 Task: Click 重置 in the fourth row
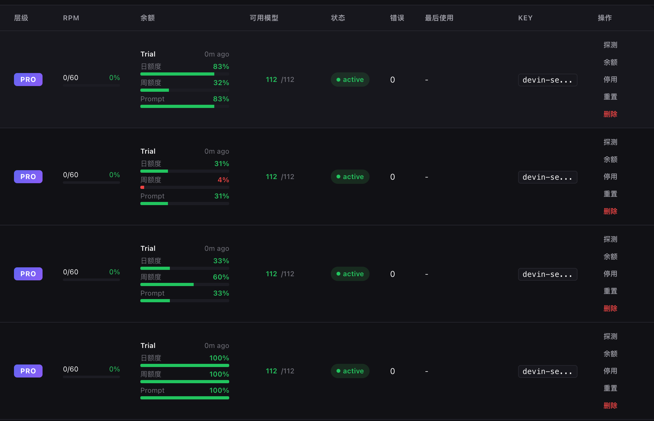coord(610,388)
